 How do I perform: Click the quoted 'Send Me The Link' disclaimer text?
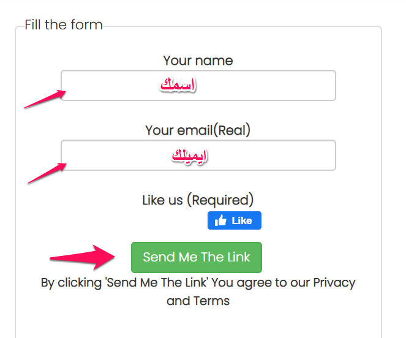(x=157, y=282)
